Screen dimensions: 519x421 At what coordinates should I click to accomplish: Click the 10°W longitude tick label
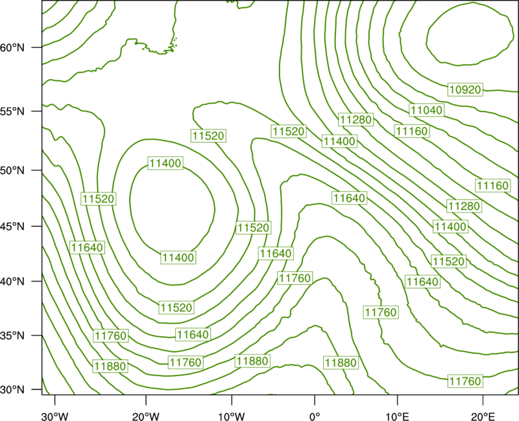point(232,416)
